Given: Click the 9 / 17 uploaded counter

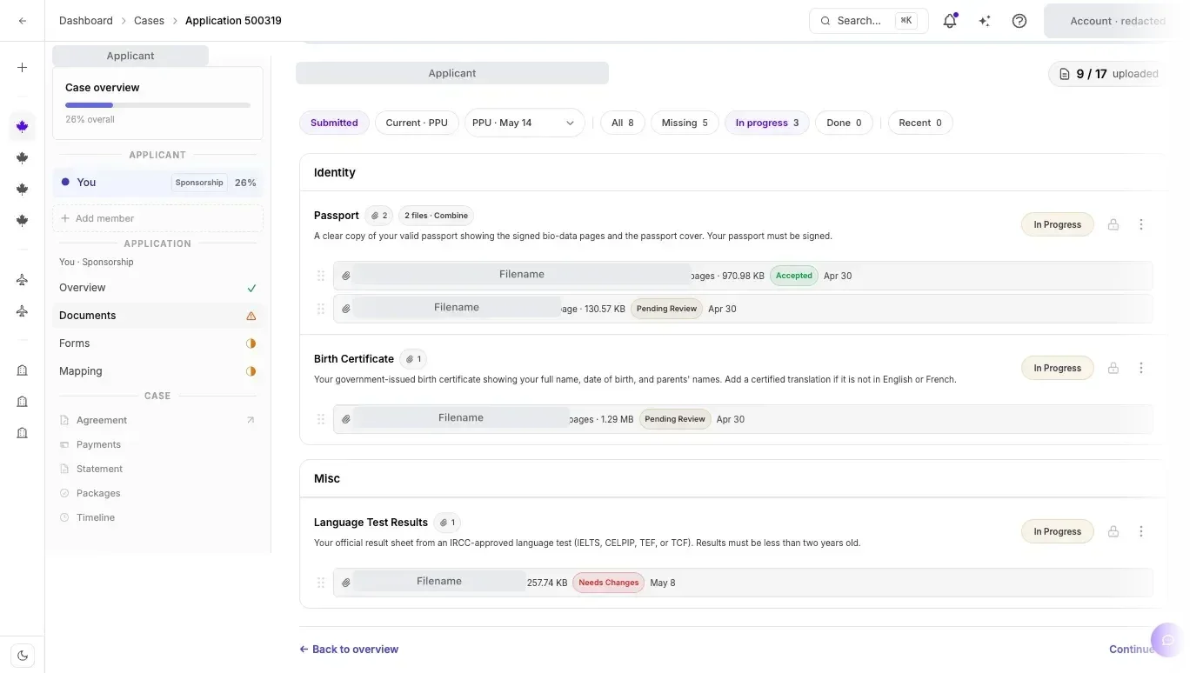Looking at the screenshot, I should pos(1108,74).
